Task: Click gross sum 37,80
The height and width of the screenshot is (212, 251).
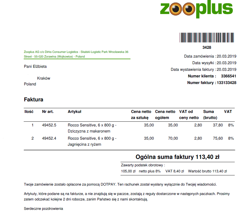Action: [218, 125]
